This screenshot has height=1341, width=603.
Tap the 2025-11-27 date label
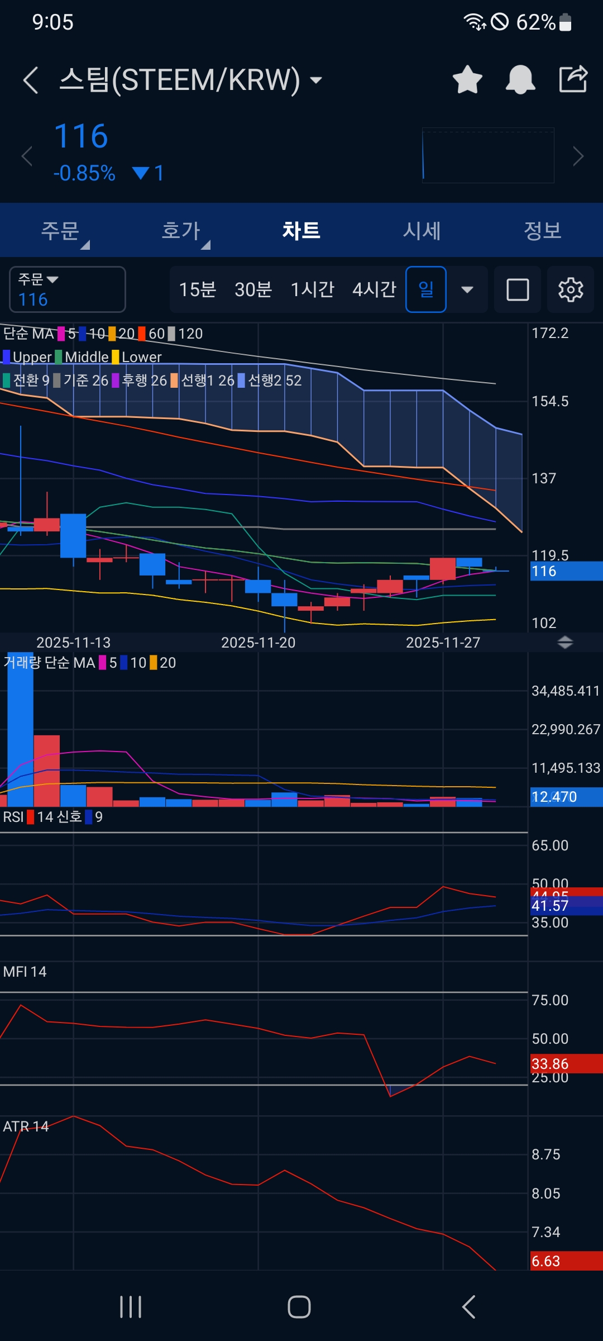coord(443,643)
